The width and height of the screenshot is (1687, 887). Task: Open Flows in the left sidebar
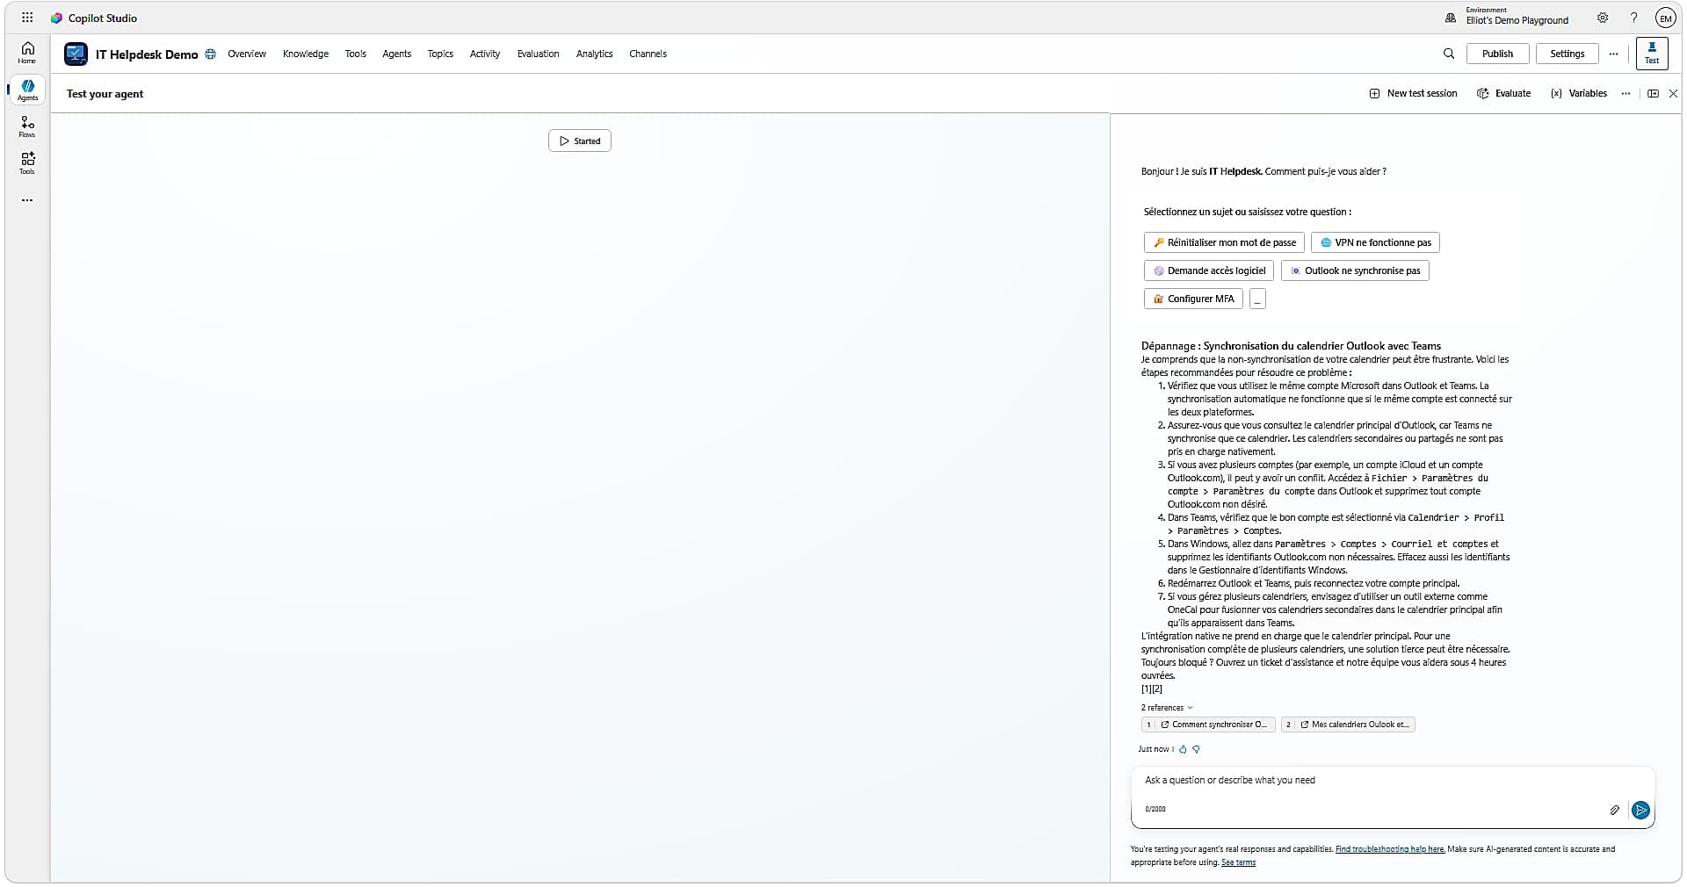tap(27, 126)
